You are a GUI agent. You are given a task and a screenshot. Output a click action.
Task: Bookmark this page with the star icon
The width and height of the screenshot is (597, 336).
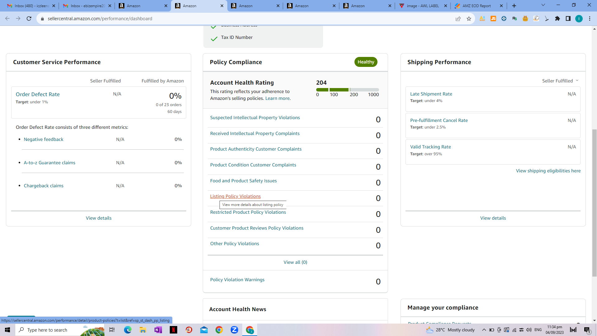[x=469, y=19]
